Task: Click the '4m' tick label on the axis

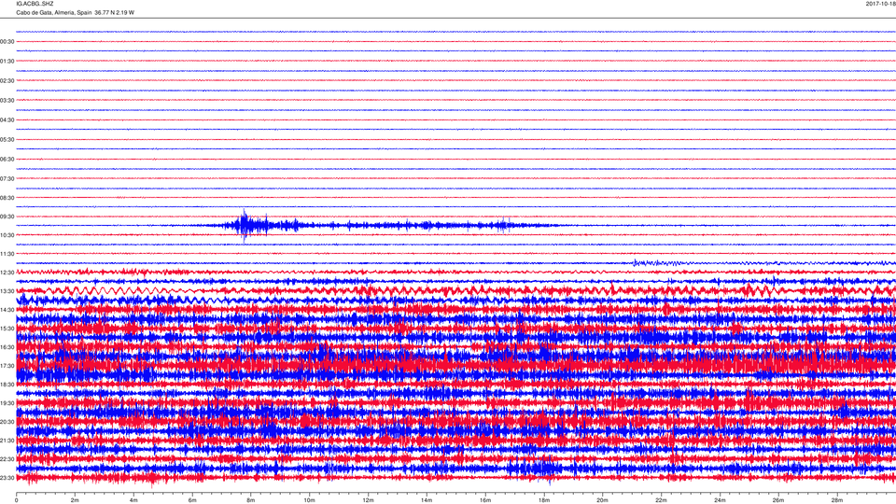Action: click(x=133, y=500)
